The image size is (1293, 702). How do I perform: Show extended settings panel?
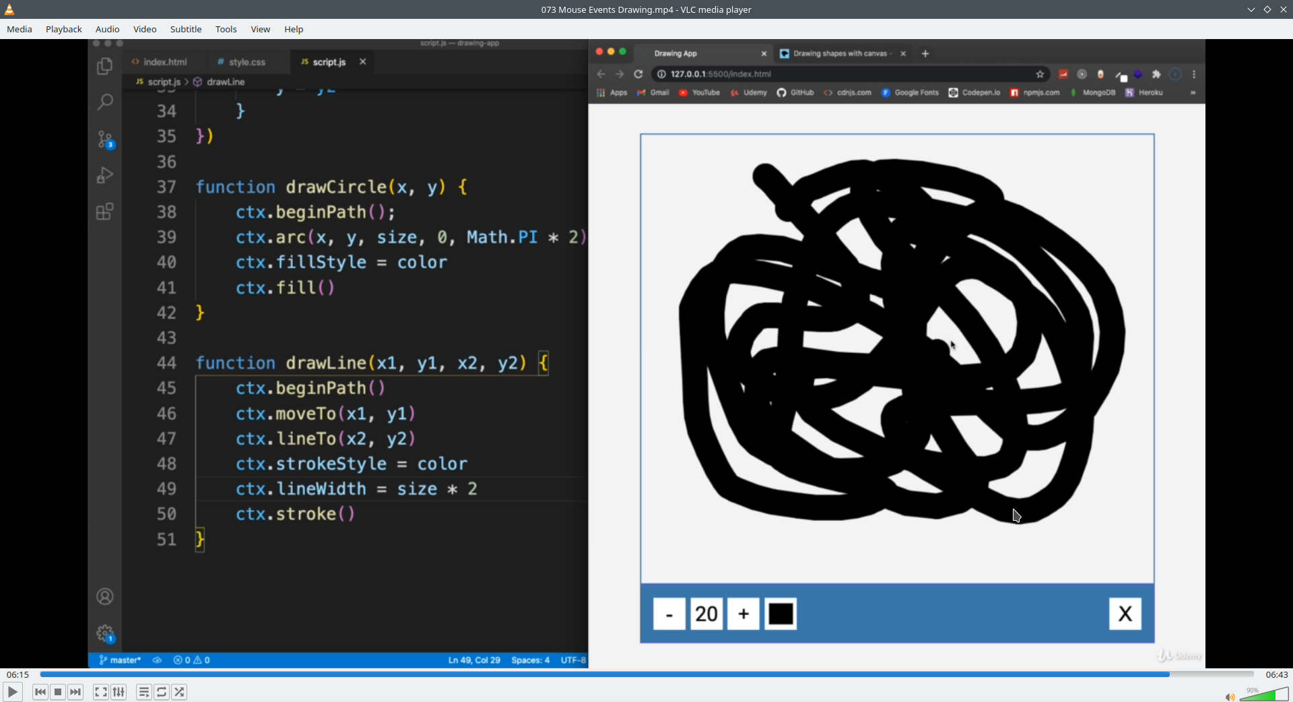tap(119, 692)
